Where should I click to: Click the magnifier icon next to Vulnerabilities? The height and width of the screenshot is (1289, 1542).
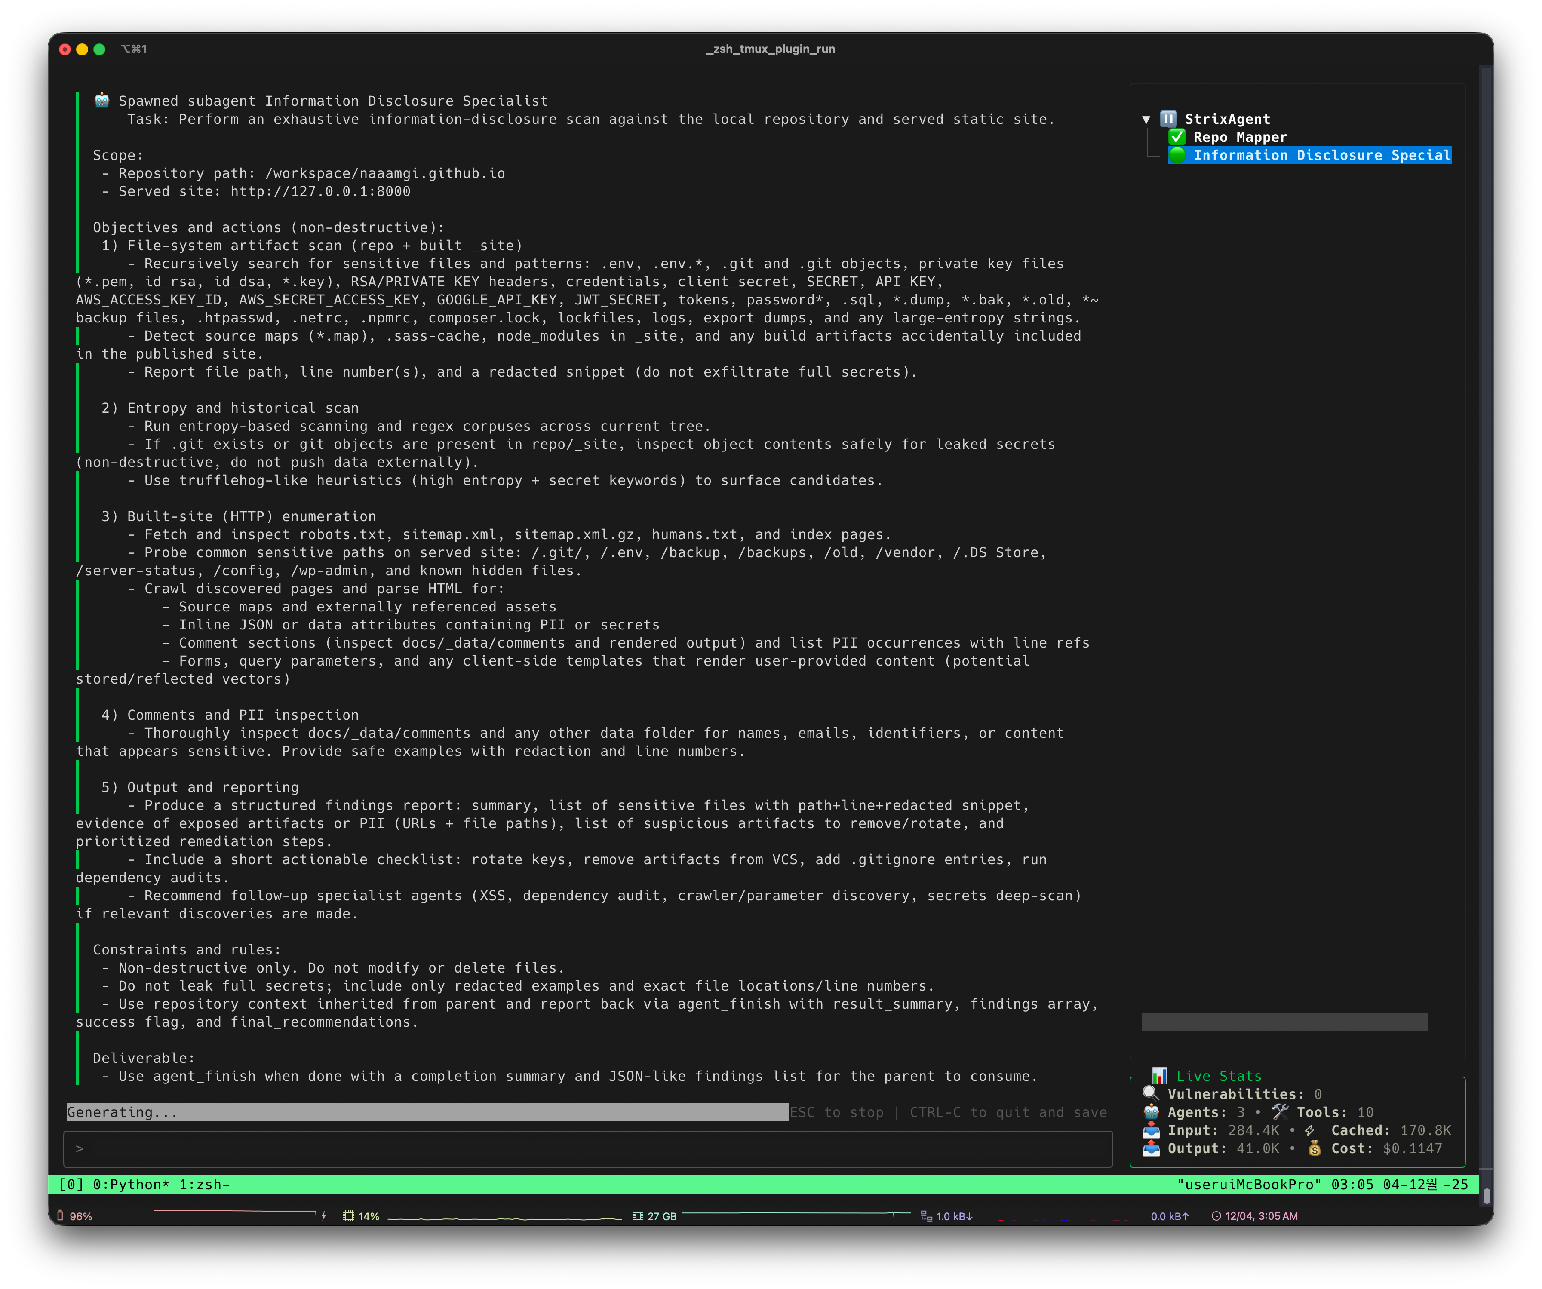click(x=1152, y=1094)
